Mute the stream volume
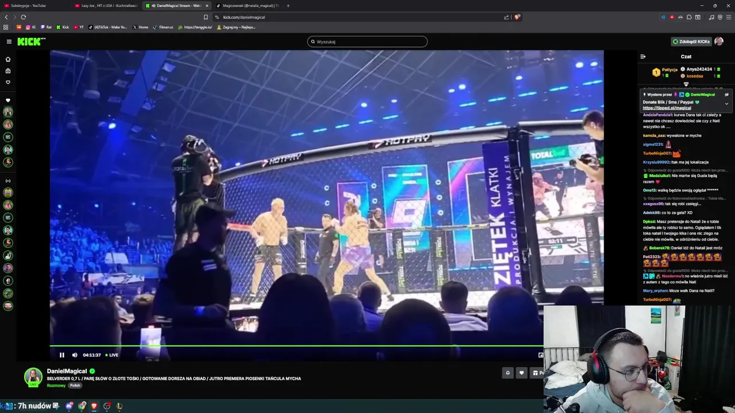Image resolution: width=735 pixels, height=413 pixels. (x=75, y=355)
